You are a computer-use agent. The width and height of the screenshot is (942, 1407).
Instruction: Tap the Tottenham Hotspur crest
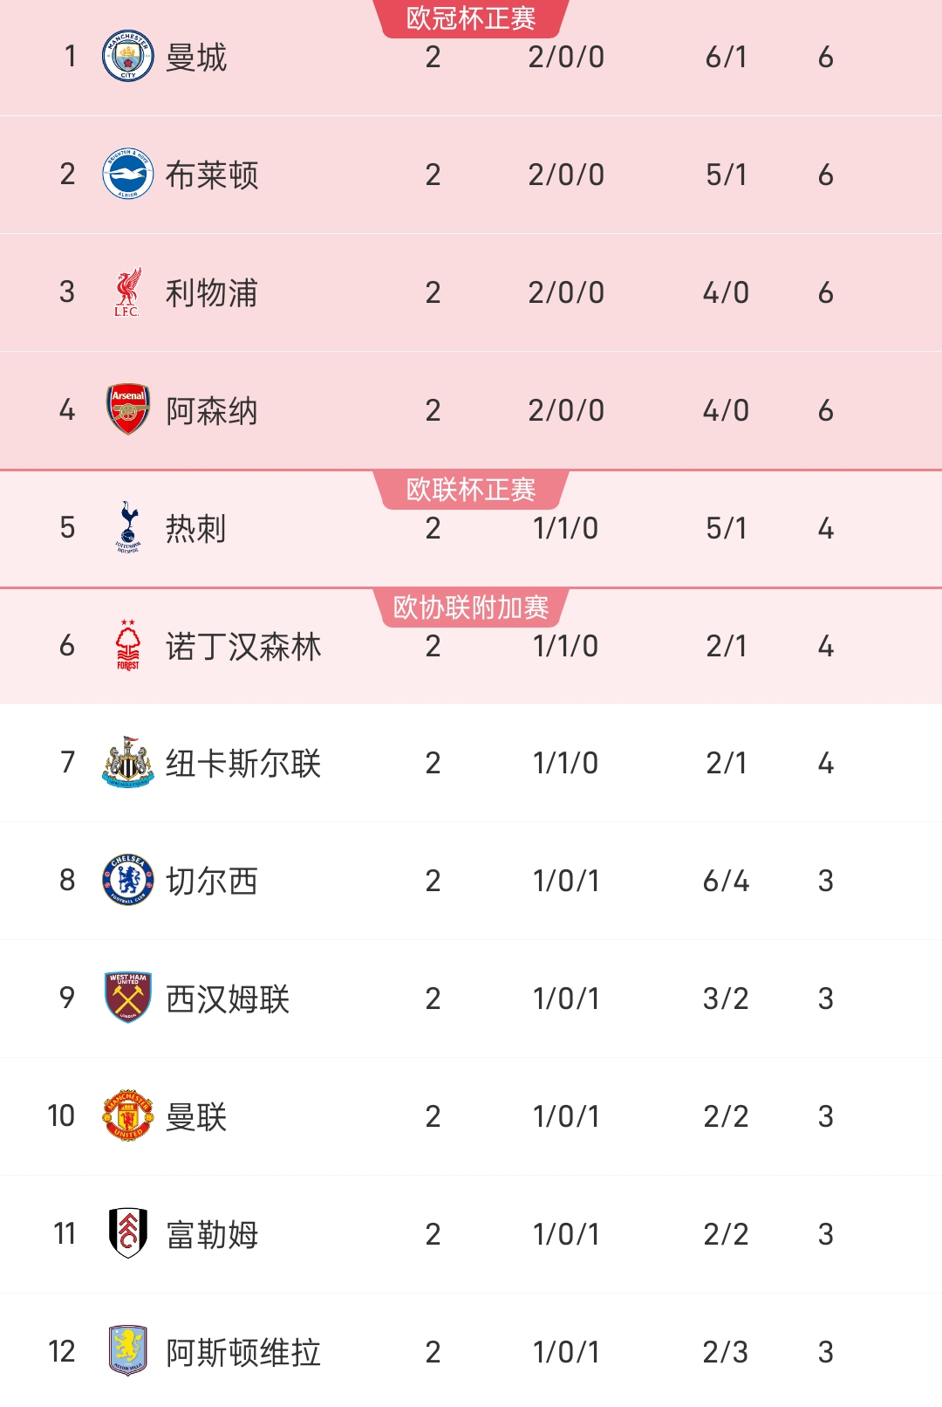(128, 527)
